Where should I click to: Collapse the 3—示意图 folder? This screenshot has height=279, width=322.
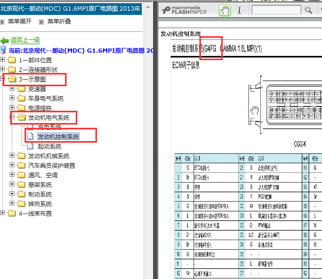pos(2,79)
